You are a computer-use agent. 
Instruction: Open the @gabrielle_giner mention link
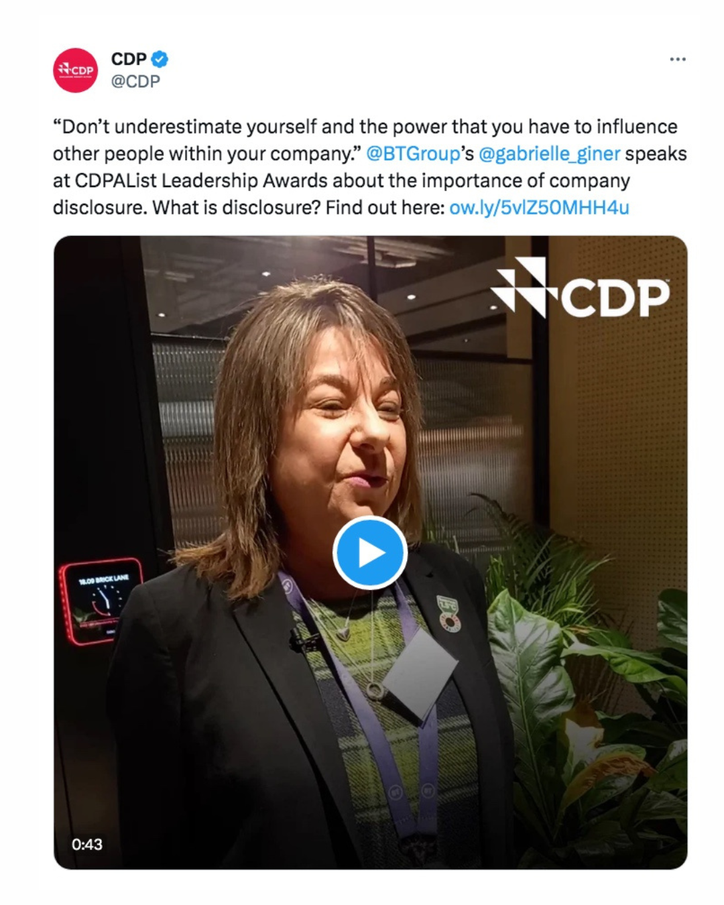[x=550, y=154]
